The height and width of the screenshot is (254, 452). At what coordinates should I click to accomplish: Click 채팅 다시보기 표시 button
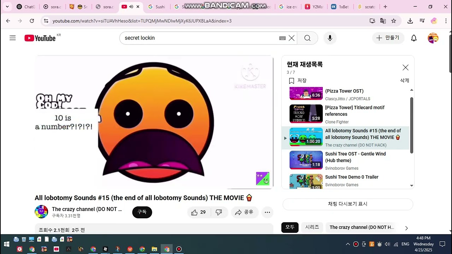pyautogui.click(x=348, y=204)
